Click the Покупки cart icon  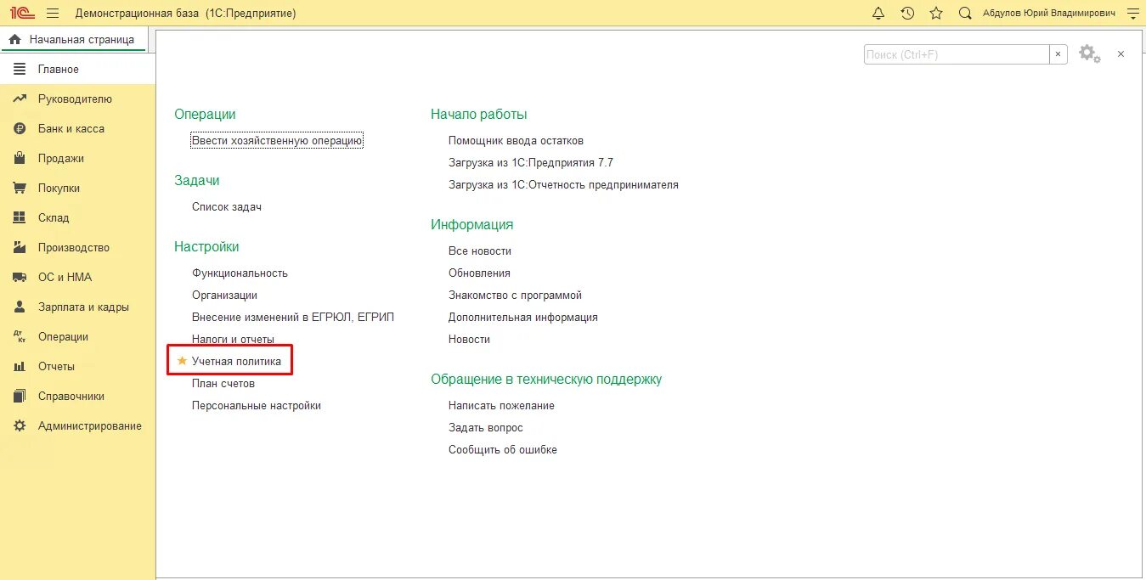[20, 189]
